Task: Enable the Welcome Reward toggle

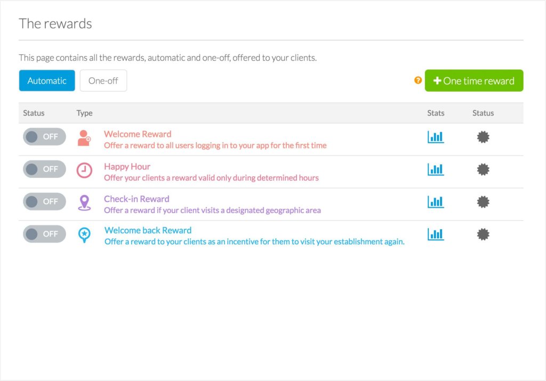Action: click(x=44, y=137)
